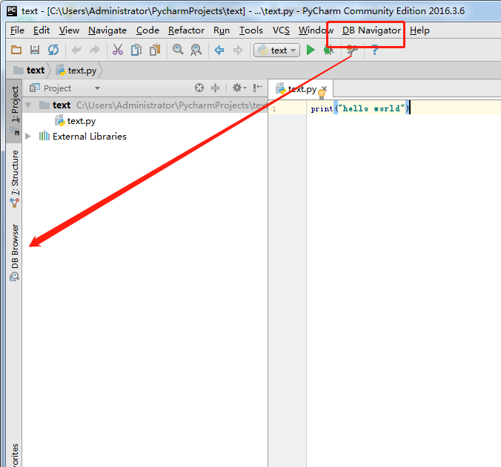Click the text.py breadcrumb in navigation bar
The width and height of the screenshot is (501, 467).
coord(76,70)
